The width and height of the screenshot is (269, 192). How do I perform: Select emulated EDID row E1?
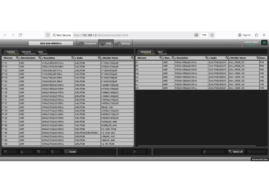tap(201, 62)
